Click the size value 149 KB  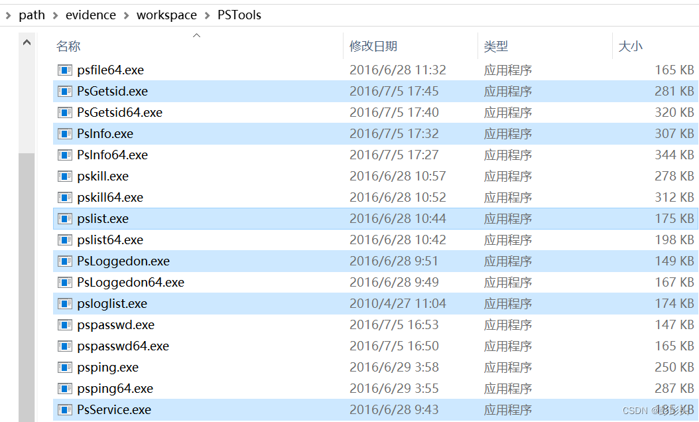[674, 261]
